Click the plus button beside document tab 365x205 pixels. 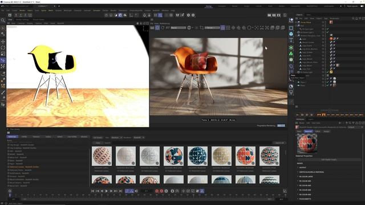point(55,6)
